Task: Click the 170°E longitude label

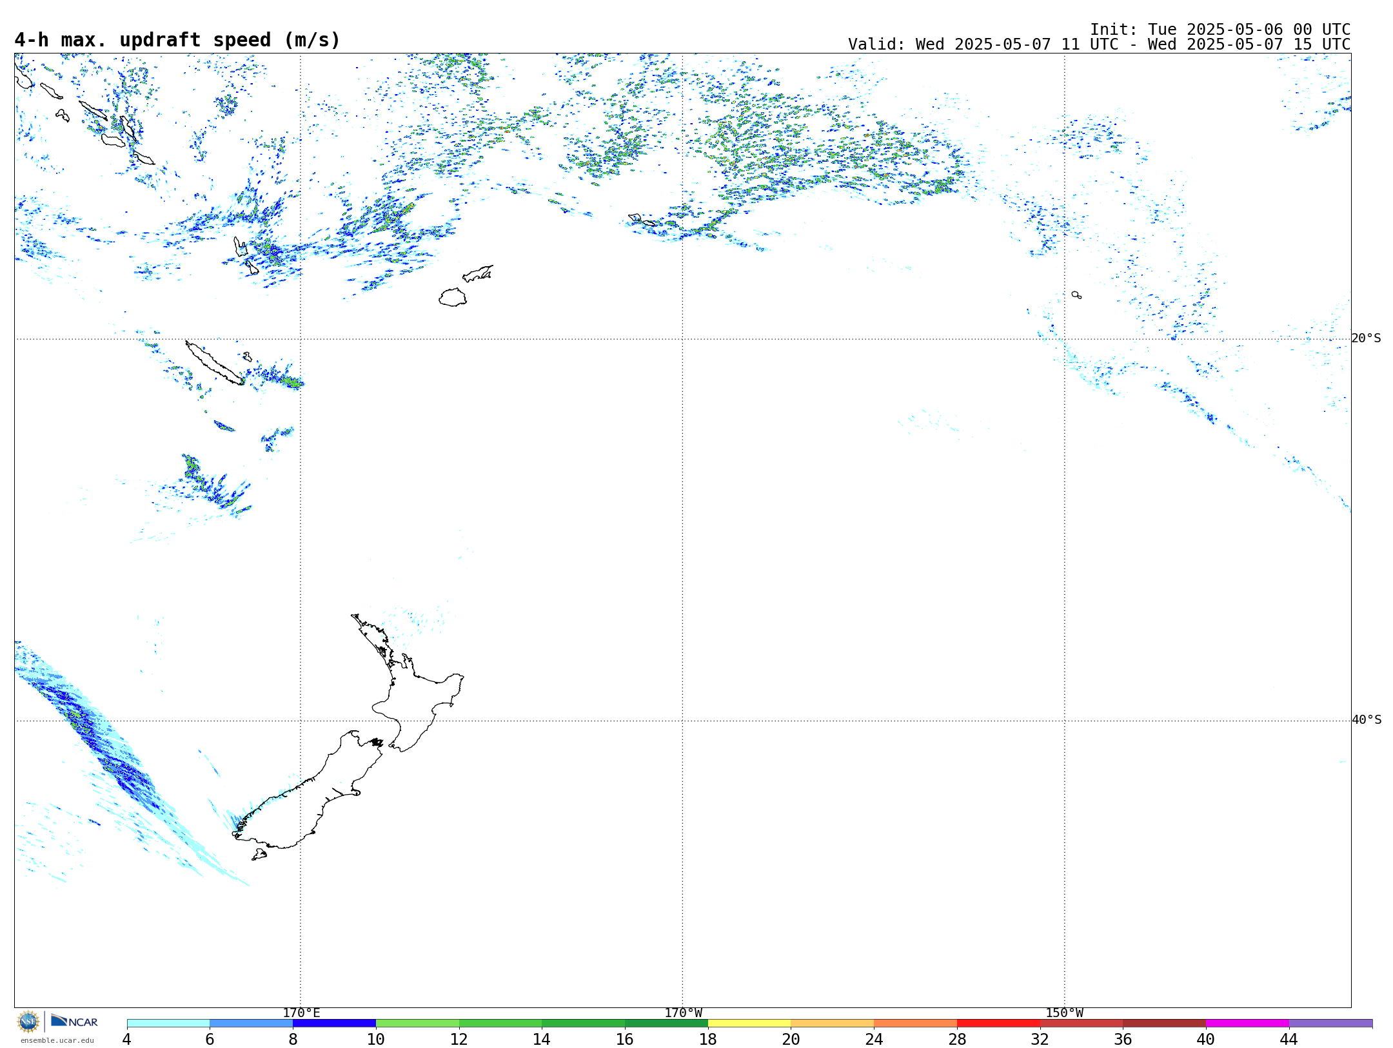Action: coord(301,1013)
